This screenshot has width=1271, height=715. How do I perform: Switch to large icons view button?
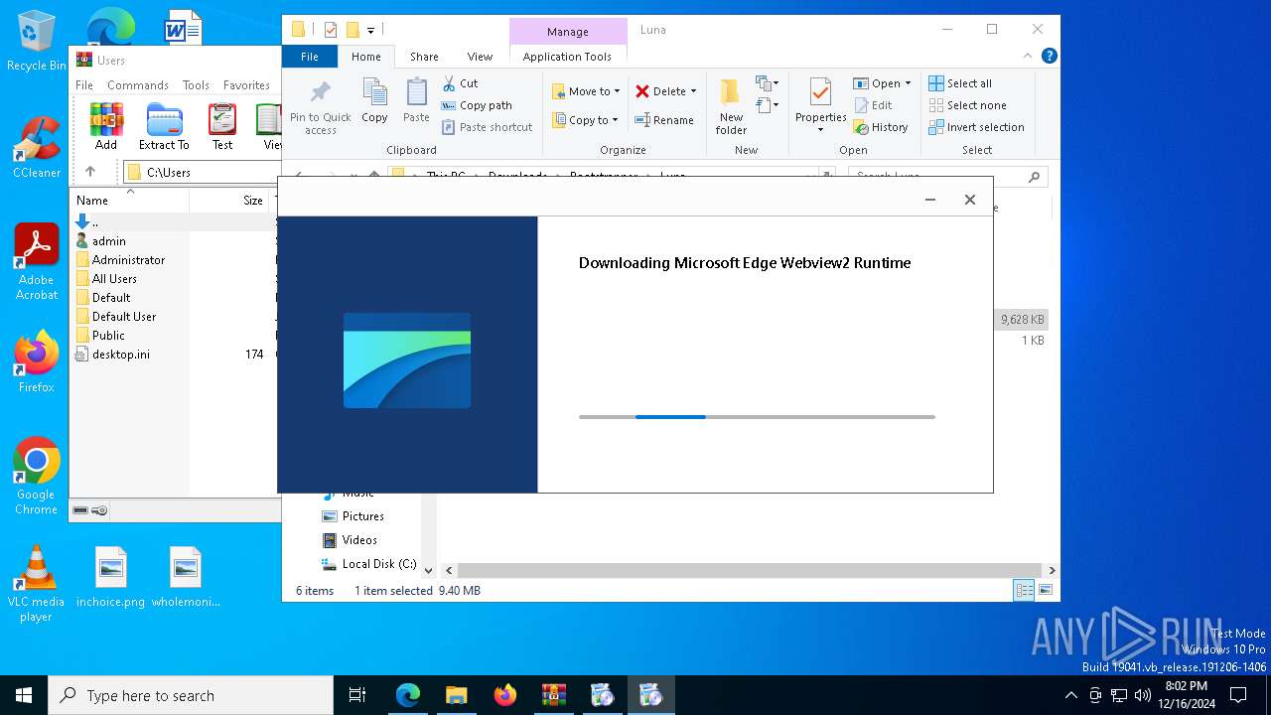coord(1046,590)
